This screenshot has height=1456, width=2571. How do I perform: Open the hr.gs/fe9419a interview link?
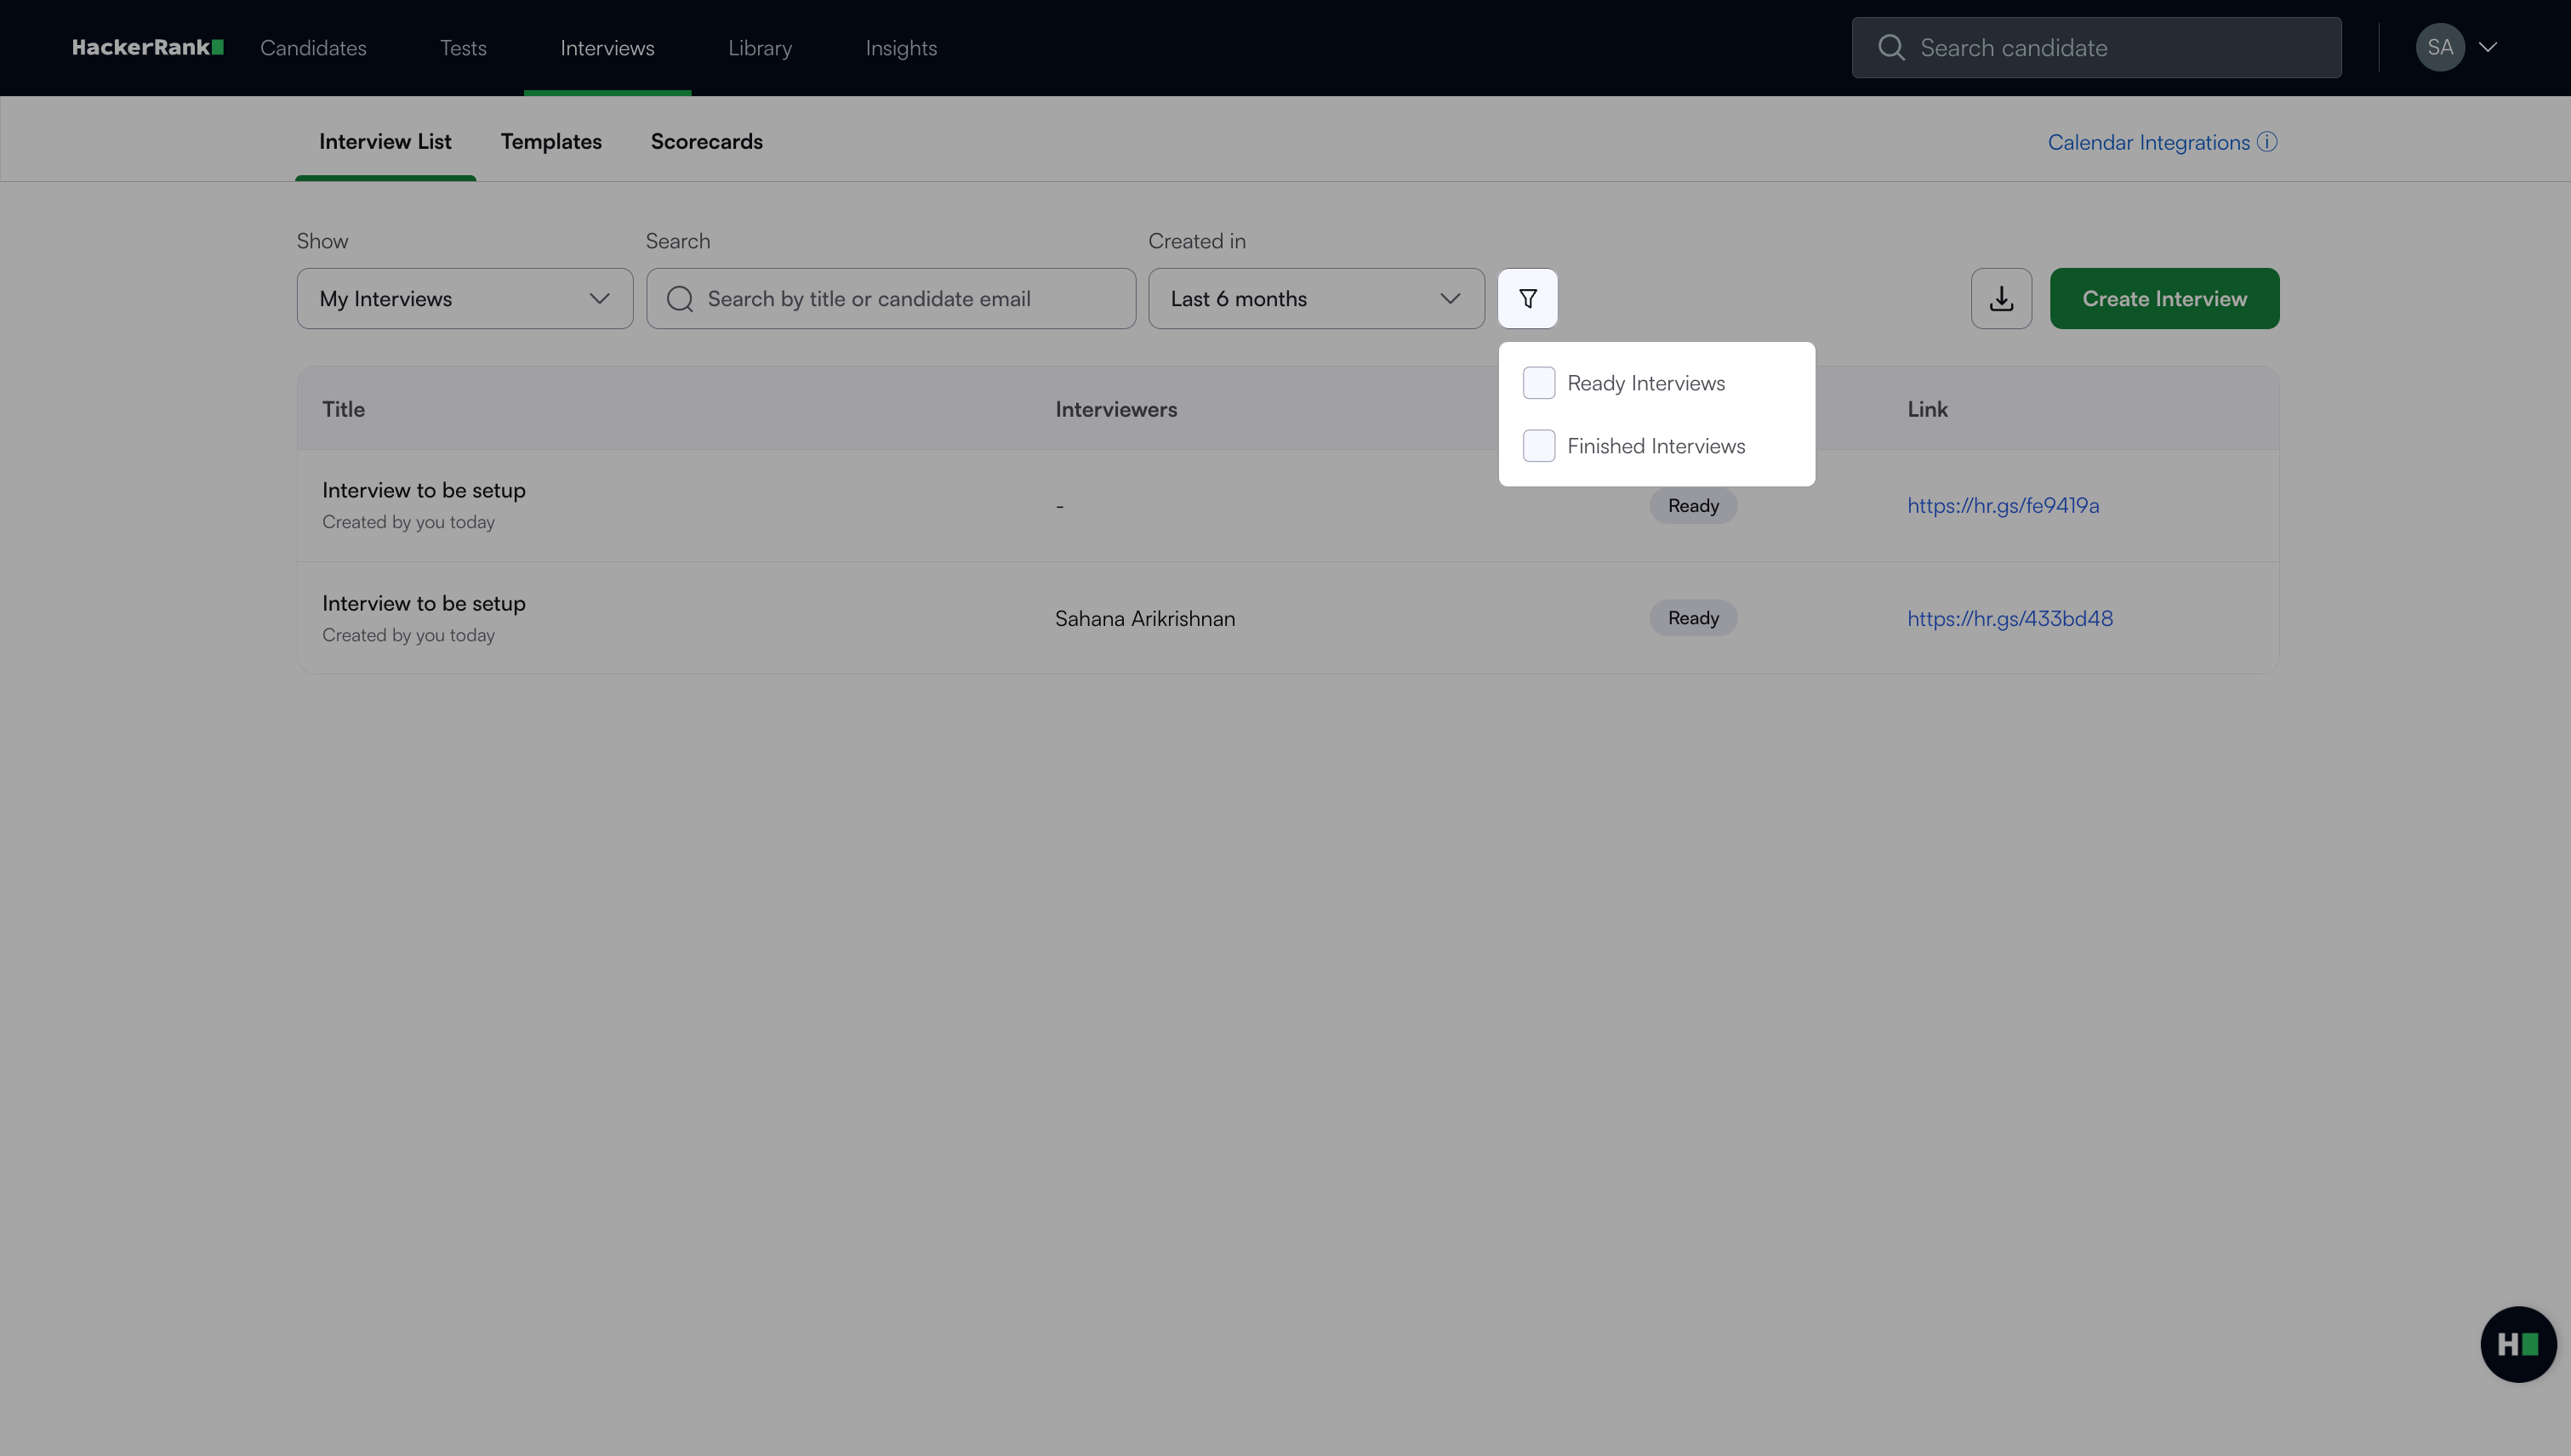click(2003, 505)
